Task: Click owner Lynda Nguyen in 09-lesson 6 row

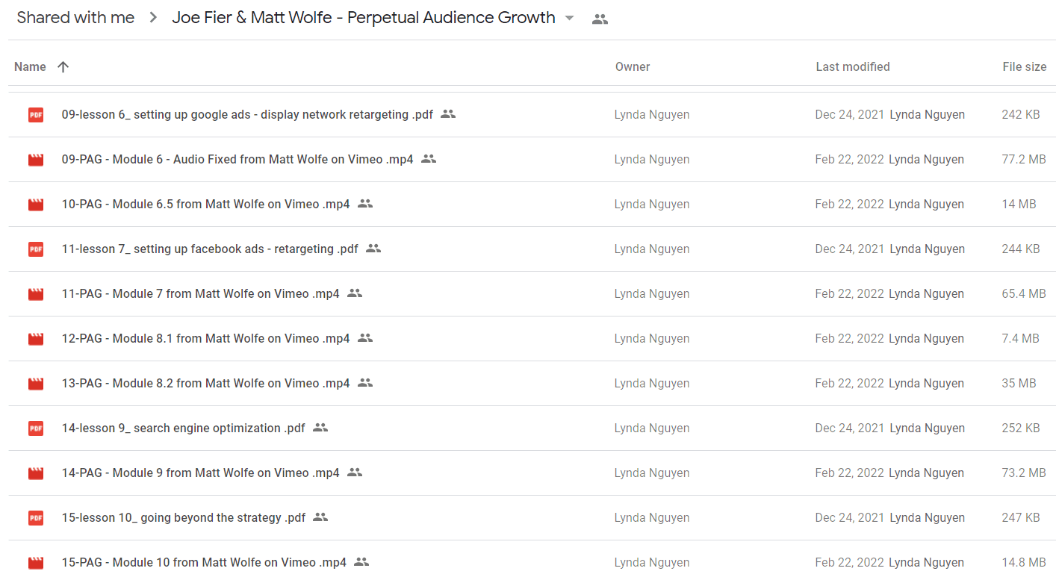Action: pyautogui.click(x=652, y=115)
